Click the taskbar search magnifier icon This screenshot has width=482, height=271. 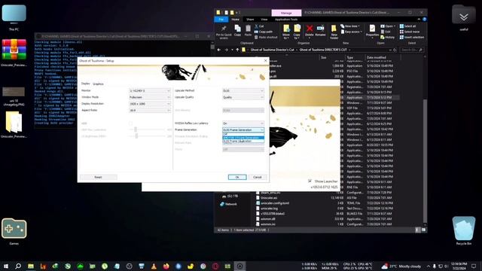point(18,266)
